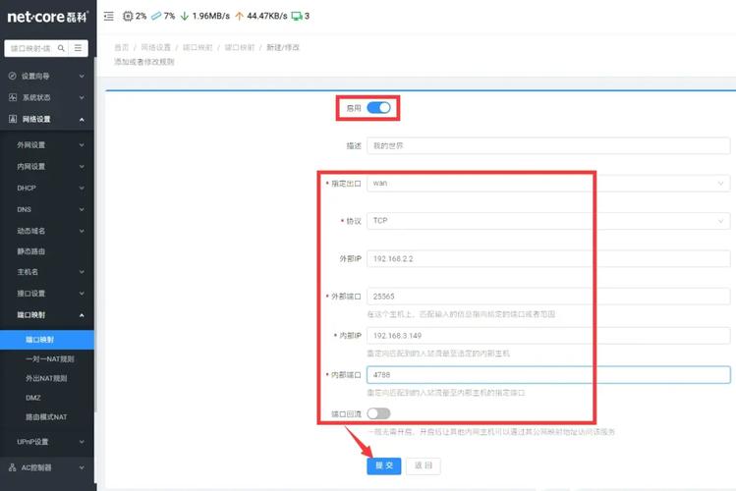Click the list icon beside sidebar search
Image resolution: width=736 pixels, height=491 pixels.
tap(78, 48)
